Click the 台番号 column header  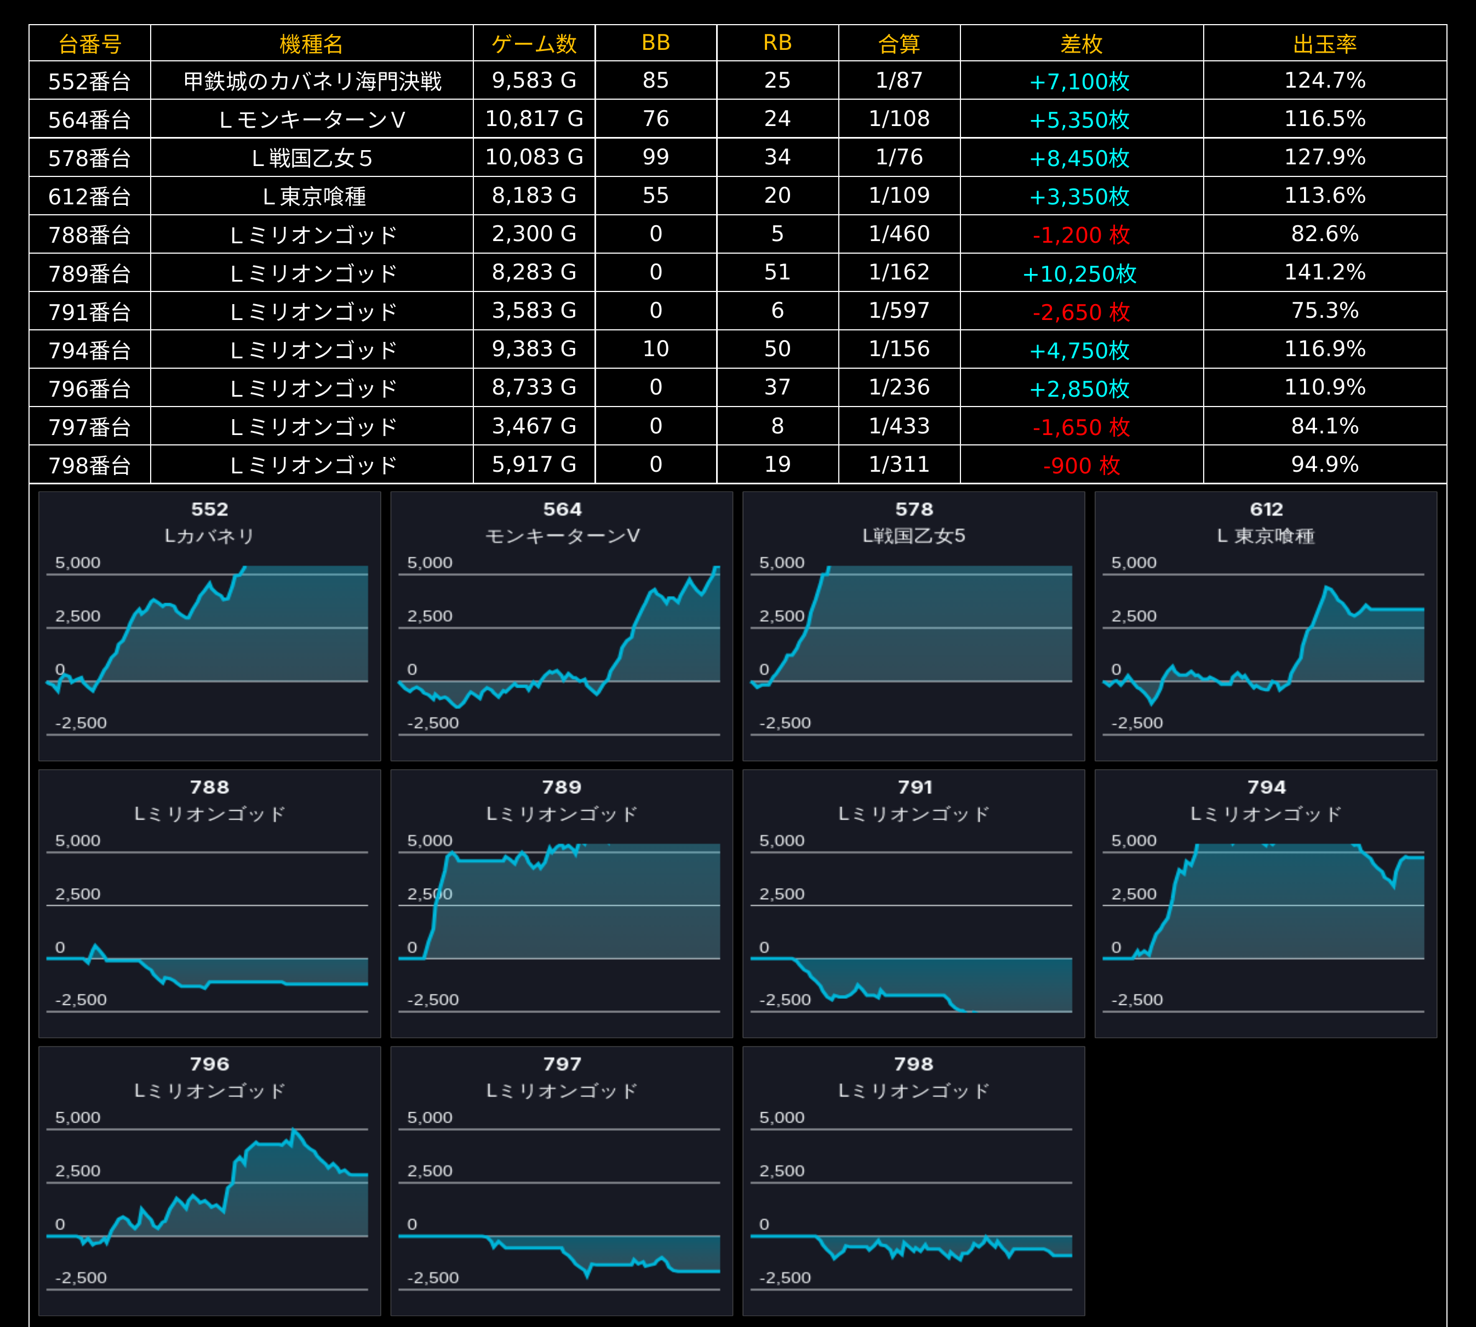pyautogui.click(x=90, y=44)
